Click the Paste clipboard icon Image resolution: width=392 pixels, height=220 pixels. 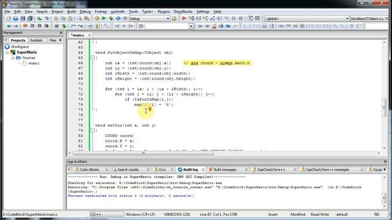click(70, 18)
